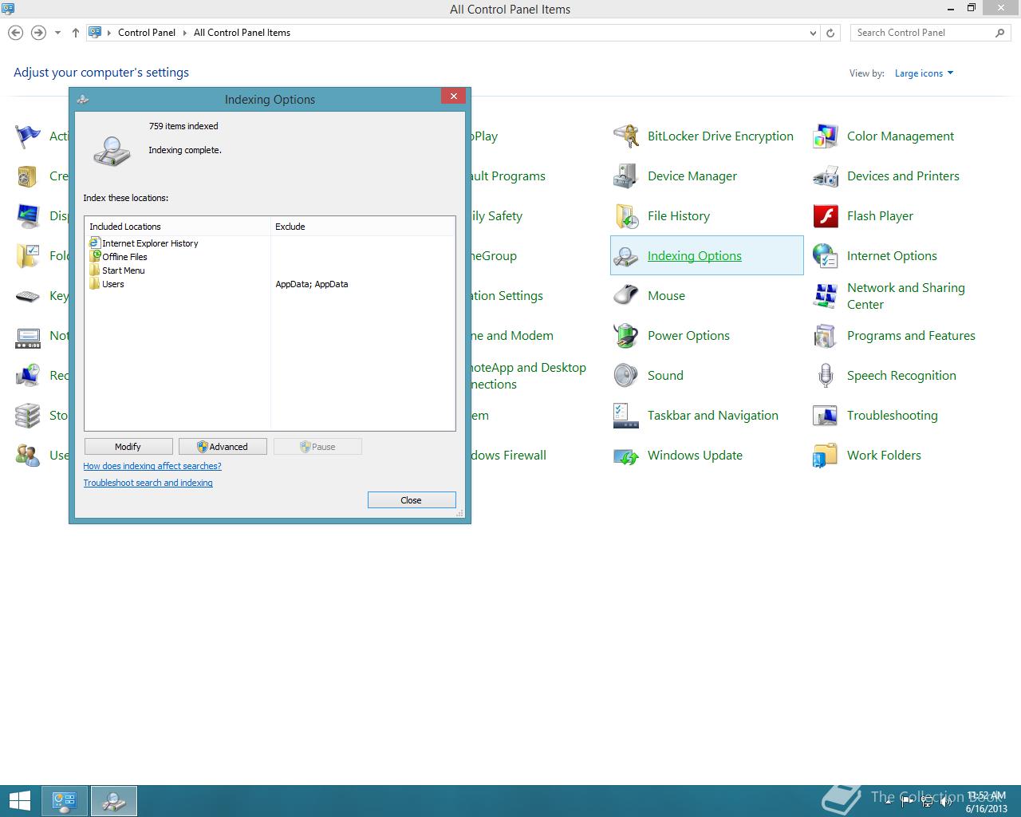The image size is (1021, 817).
Task: Open Mouse settings icon
Action: click(x=626, y=296)
